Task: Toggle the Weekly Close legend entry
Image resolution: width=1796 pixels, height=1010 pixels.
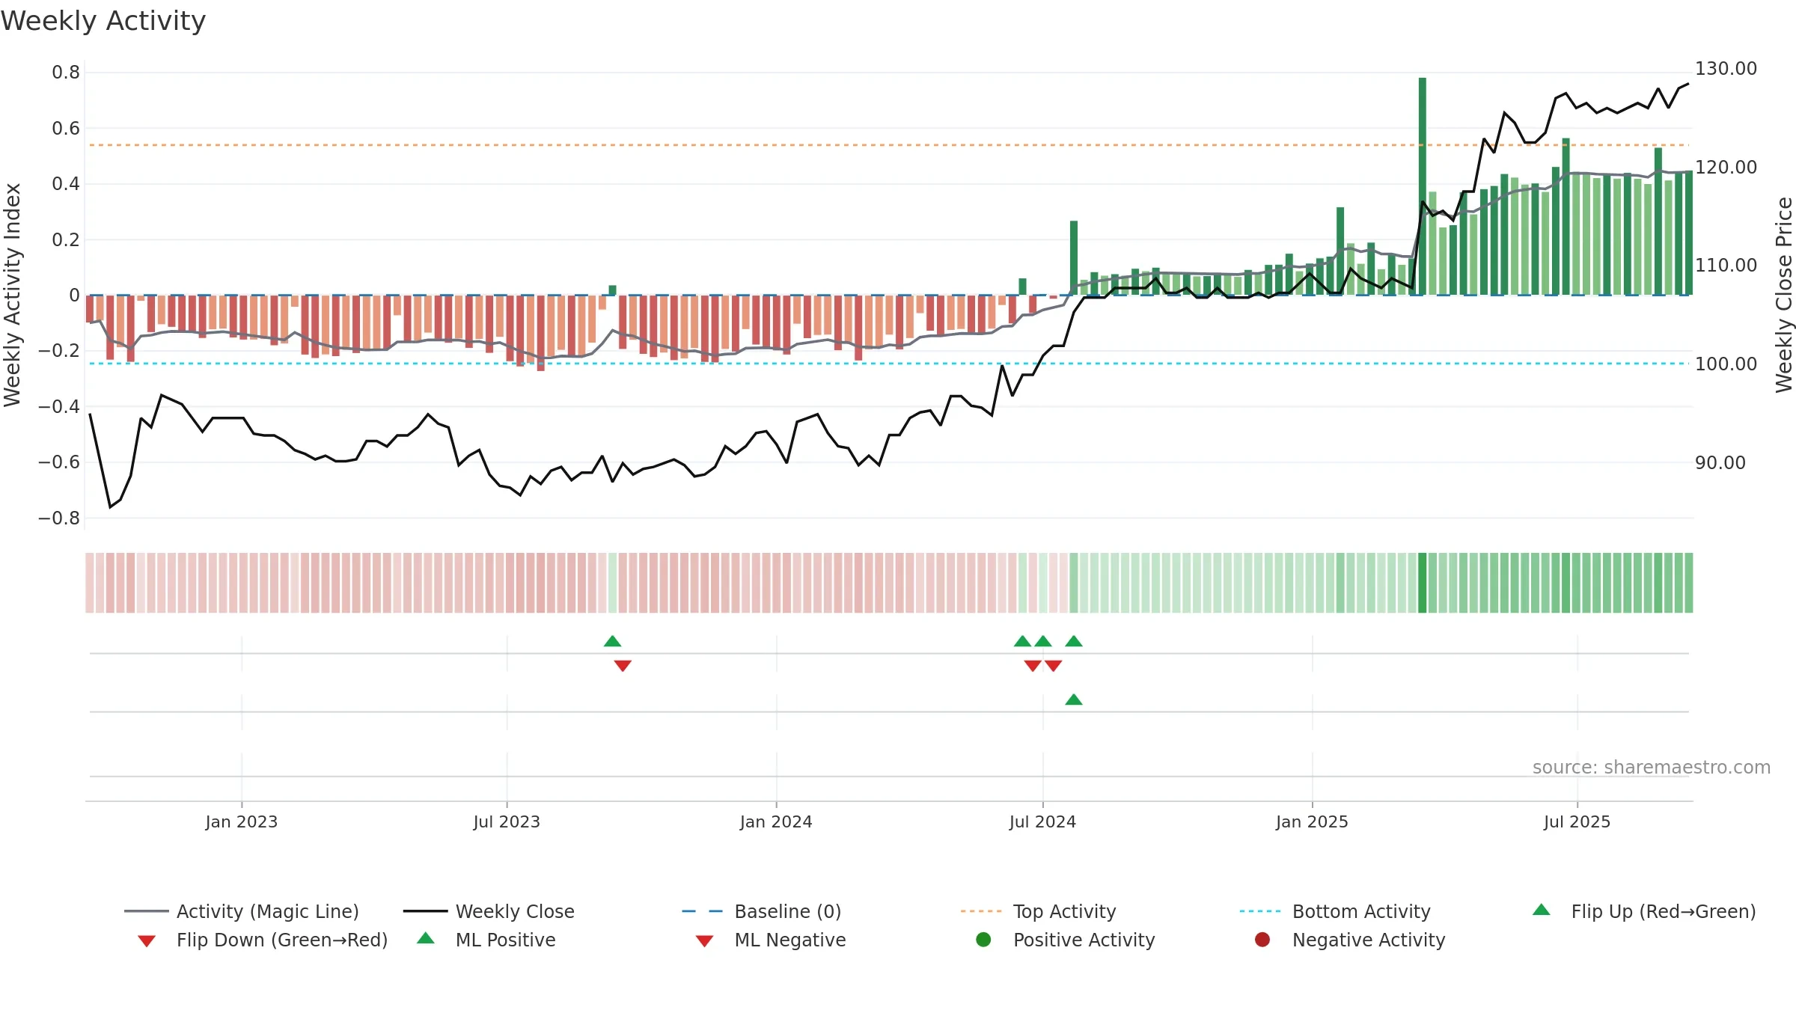Action: (489, 911)
